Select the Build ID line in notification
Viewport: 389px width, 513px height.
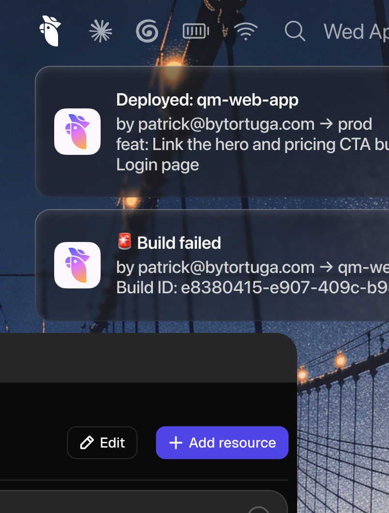pyautogui.click(x=252, y=287)
